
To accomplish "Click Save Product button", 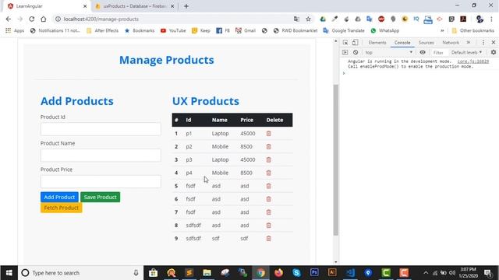I will coord(101,197).
